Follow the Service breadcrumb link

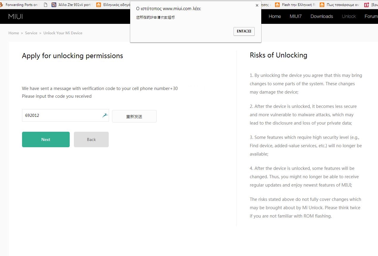[x=31, y=33]
